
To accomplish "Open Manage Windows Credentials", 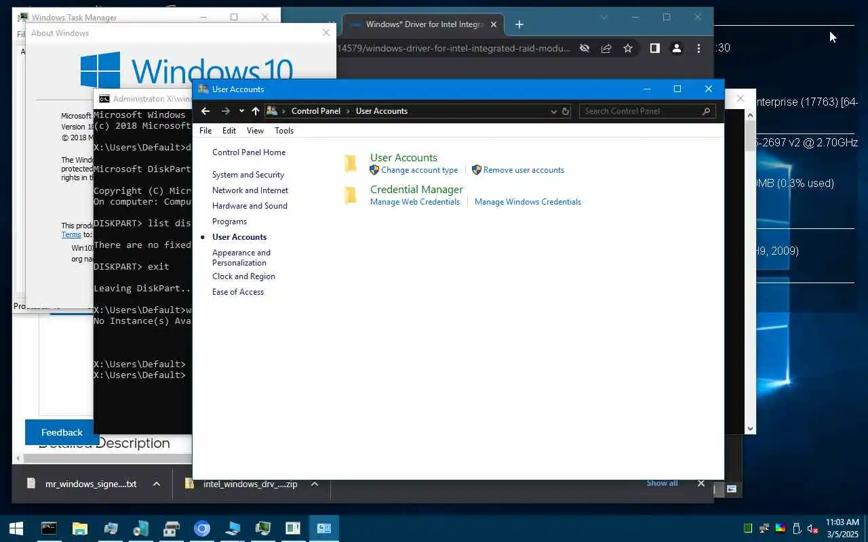I will tap(528, 202).
